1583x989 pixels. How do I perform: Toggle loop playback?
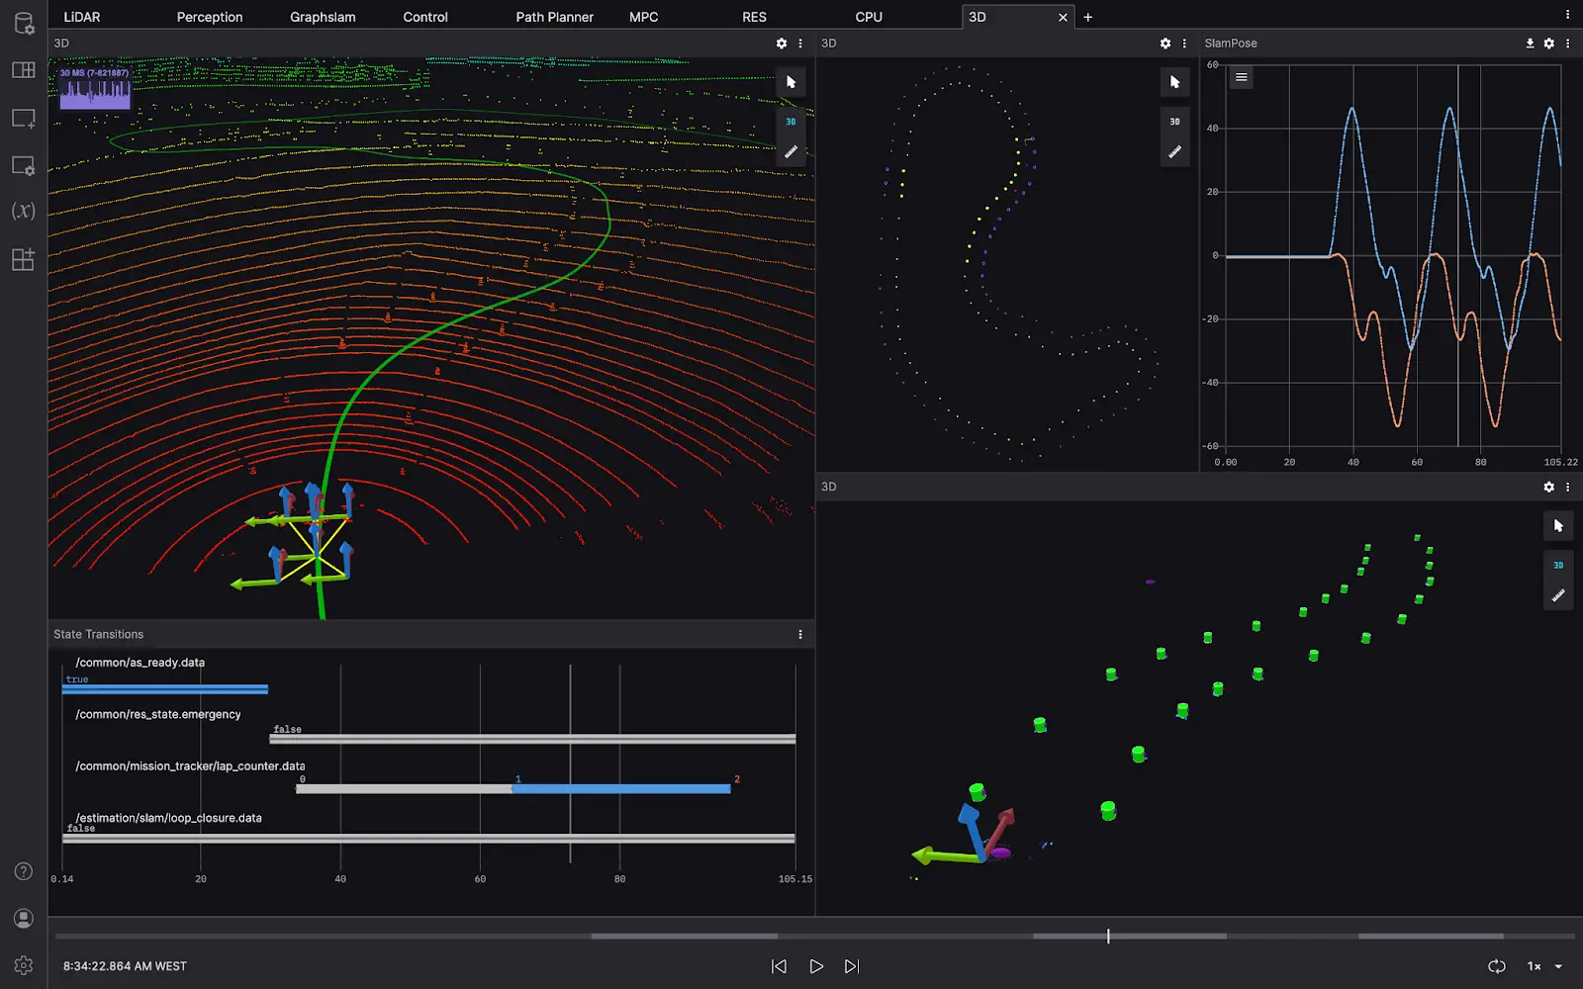tap(1497, 966)
